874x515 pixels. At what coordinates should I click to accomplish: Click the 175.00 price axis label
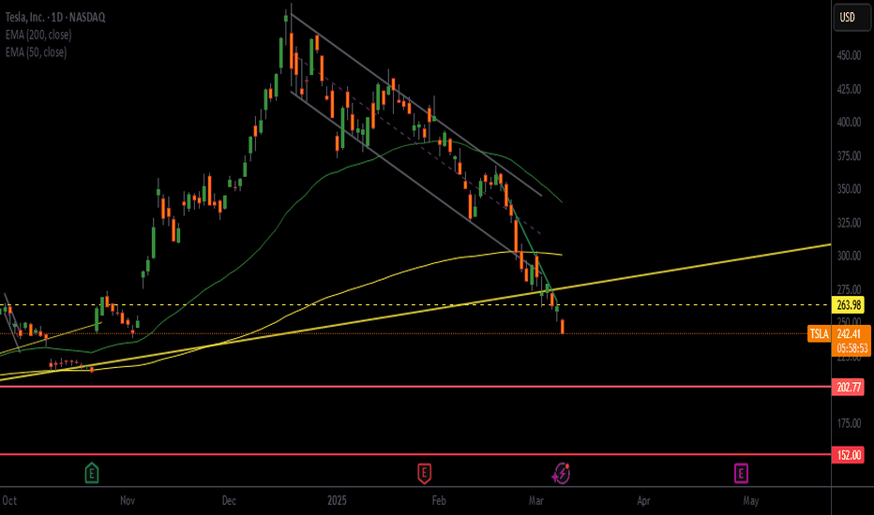(849, 423)
